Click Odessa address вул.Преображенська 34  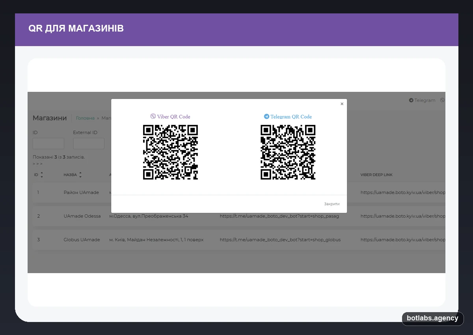click(149, 216)
